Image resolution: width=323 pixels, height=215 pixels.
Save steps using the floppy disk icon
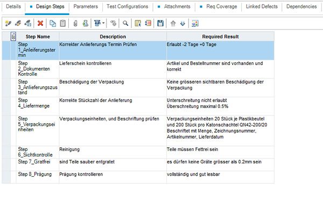click(160, 23)
